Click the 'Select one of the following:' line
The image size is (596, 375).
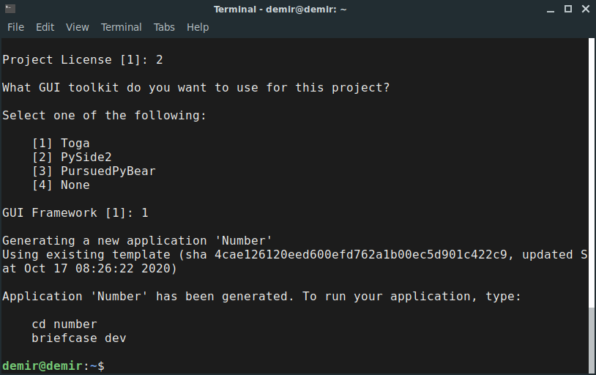click(x=104, y=116)
